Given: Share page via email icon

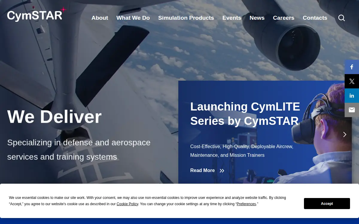Looking at the screenshot, I should (352, 110).
